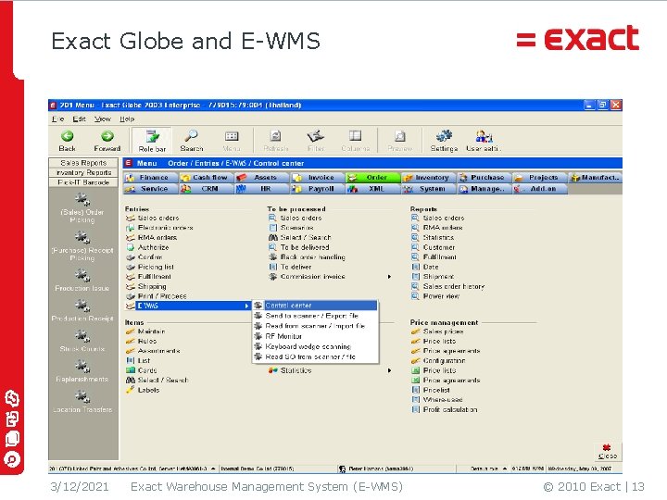
Task: Click Menu label in blue breadcrumb bar
Action: pos(146,163)
